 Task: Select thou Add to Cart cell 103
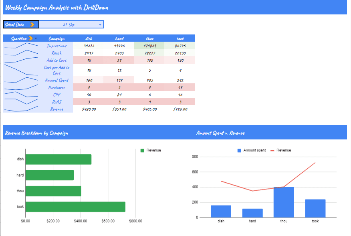click(x=150, y=60)
